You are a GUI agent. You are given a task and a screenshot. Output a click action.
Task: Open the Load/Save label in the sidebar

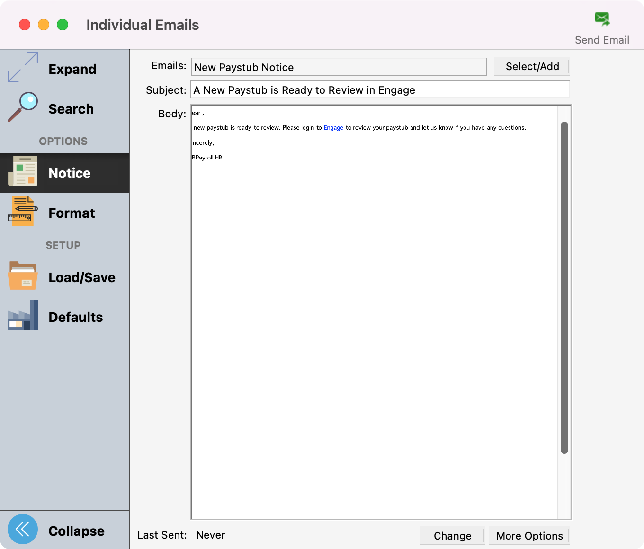point(82,277)
